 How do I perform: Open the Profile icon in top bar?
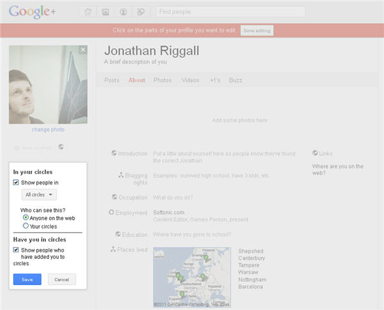tap(123, 12)
